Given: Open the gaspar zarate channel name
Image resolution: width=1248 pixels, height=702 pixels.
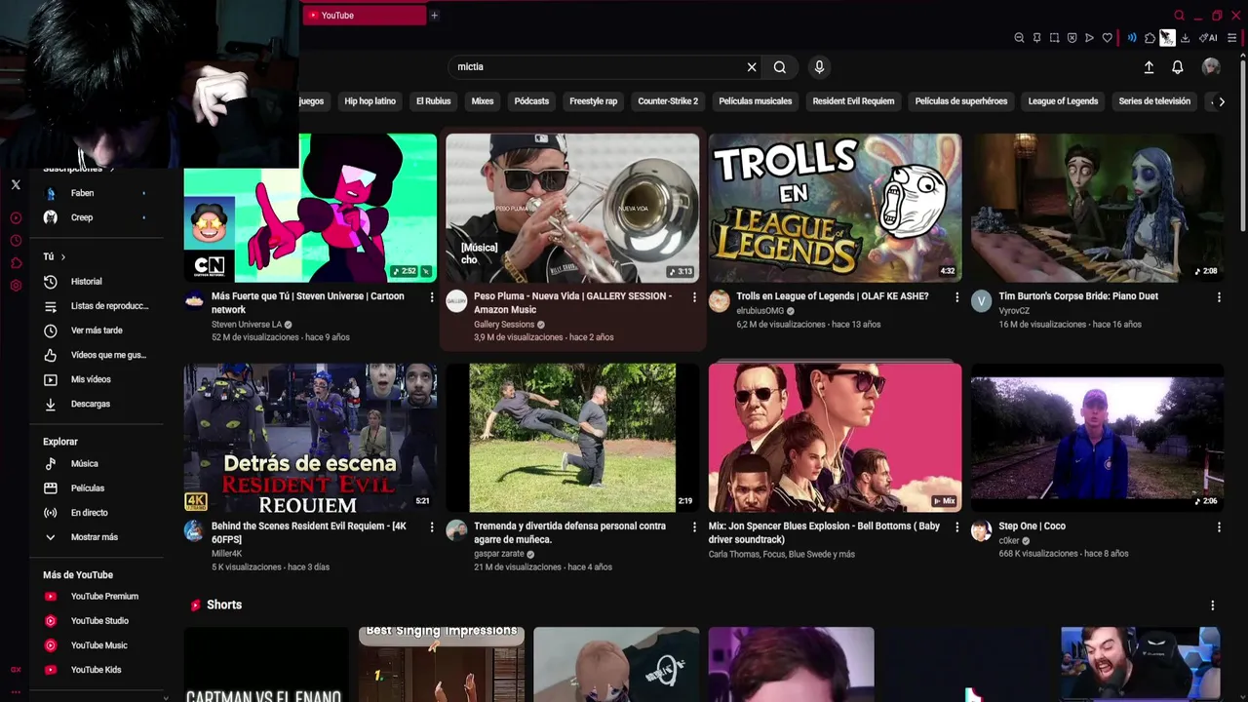Looking at the screenshot, I should 499,554.
